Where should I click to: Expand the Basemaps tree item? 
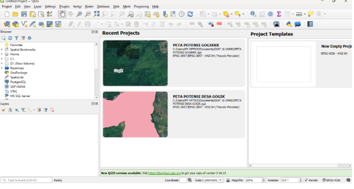click(x=2, y=68)
